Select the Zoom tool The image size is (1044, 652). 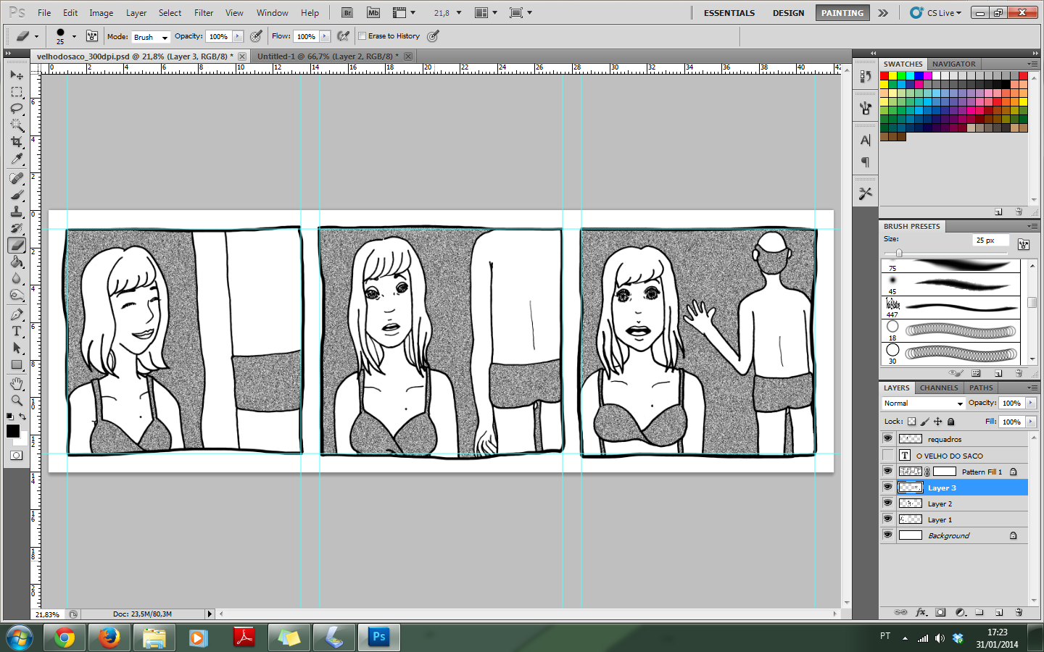(17, 400)
